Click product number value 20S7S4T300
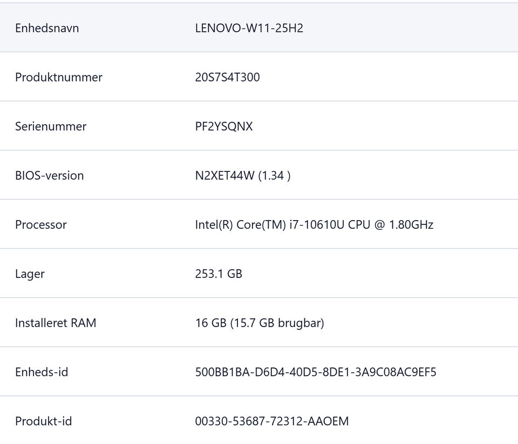Viewport: 518px width, 444px height. coord(227,77)
